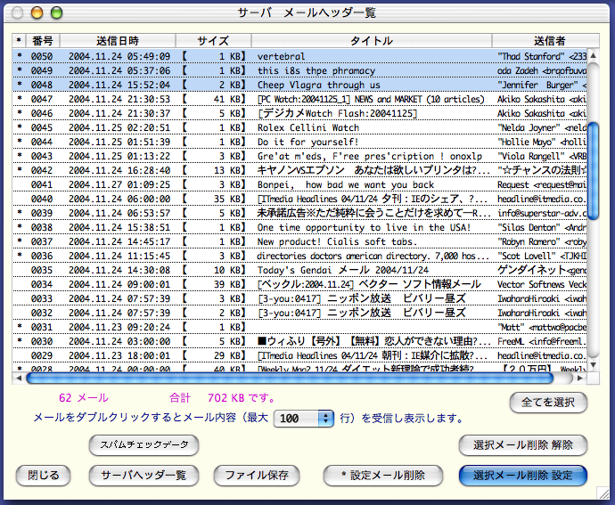Screen dimensions: 615x505
Task: Select mail 0030 ウィふり 号外
Action: tap(299, 341)
